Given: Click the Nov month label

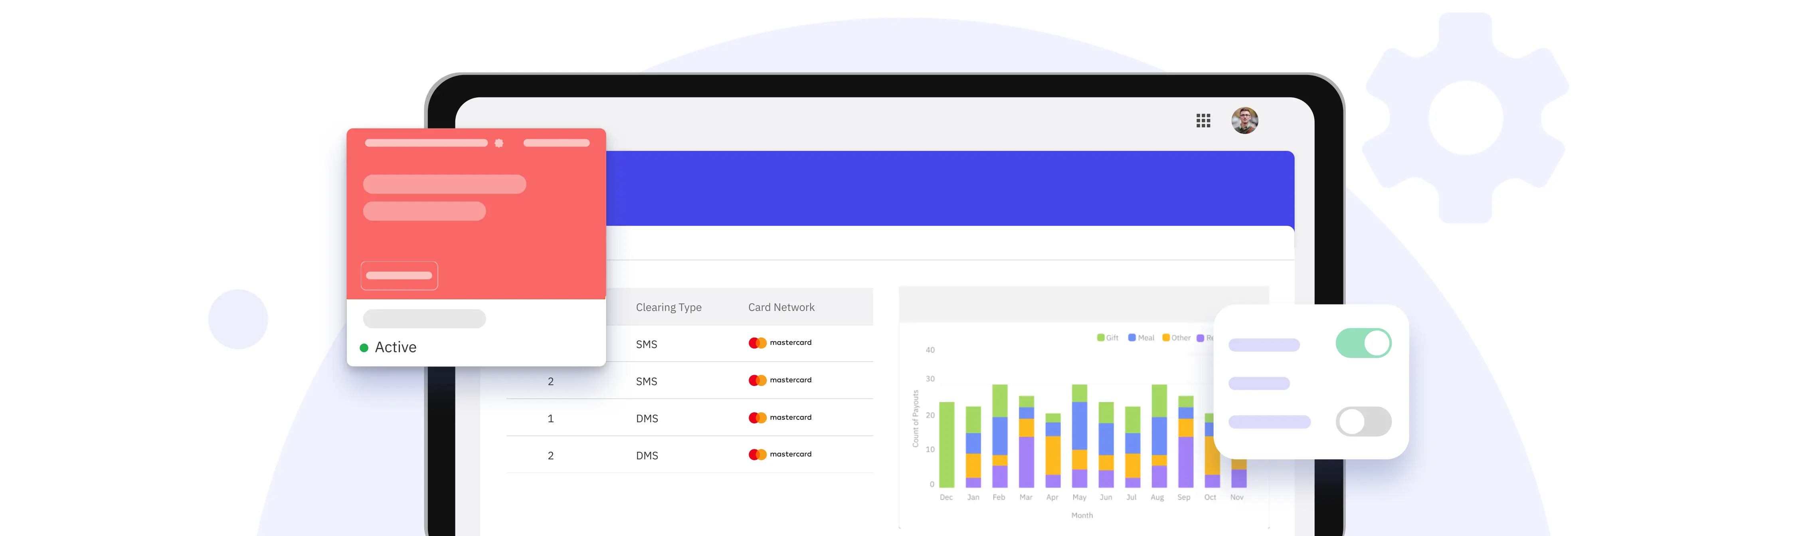Looking at the screenshot, I should (x=1237, y=498).
